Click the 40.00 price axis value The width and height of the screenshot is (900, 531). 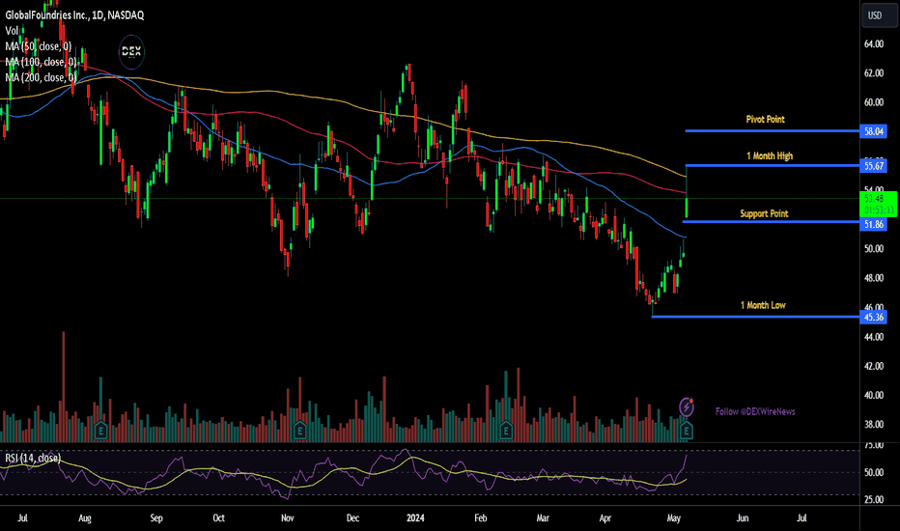pos(874,396)
